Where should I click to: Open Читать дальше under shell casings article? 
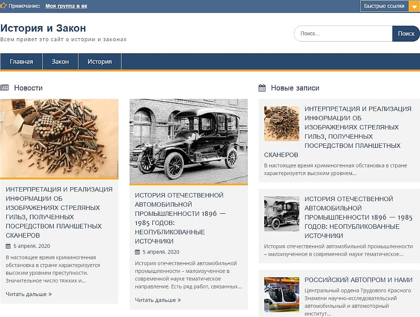(29, 294)
